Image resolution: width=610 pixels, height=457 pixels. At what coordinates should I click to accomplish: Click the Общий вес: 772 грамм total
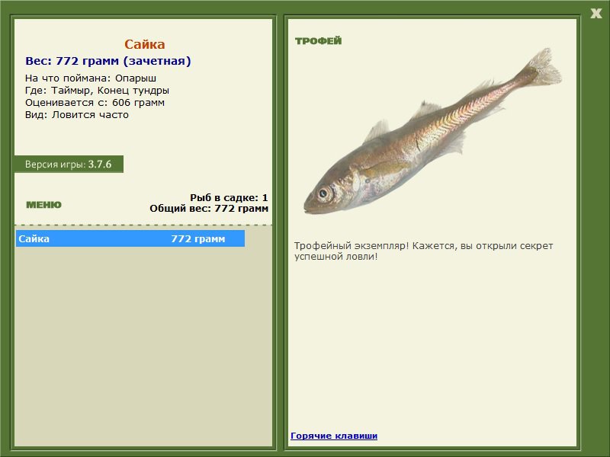point(209,208)
